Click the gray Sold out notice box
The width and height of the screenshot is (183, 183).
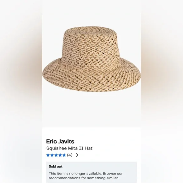[91, 172]
